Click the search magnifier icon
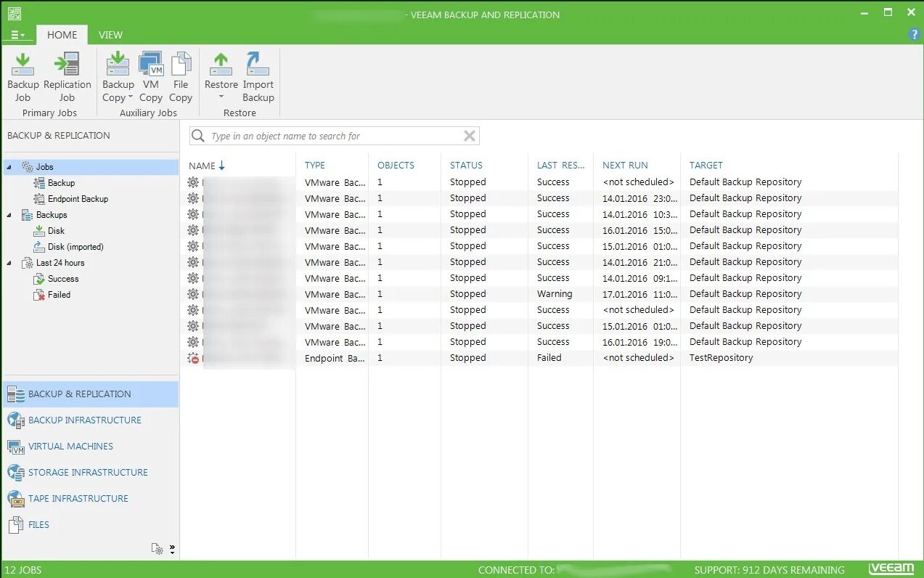The width and height of the screenshot is (924, 578). [198, 136]
